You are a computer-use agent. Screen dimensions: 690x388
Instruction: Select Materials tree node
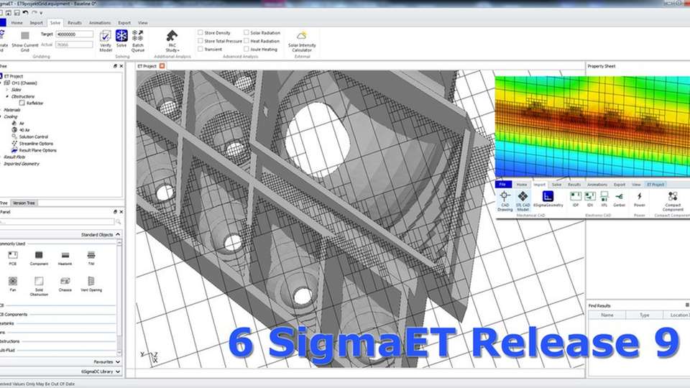[x=12, y=110]
